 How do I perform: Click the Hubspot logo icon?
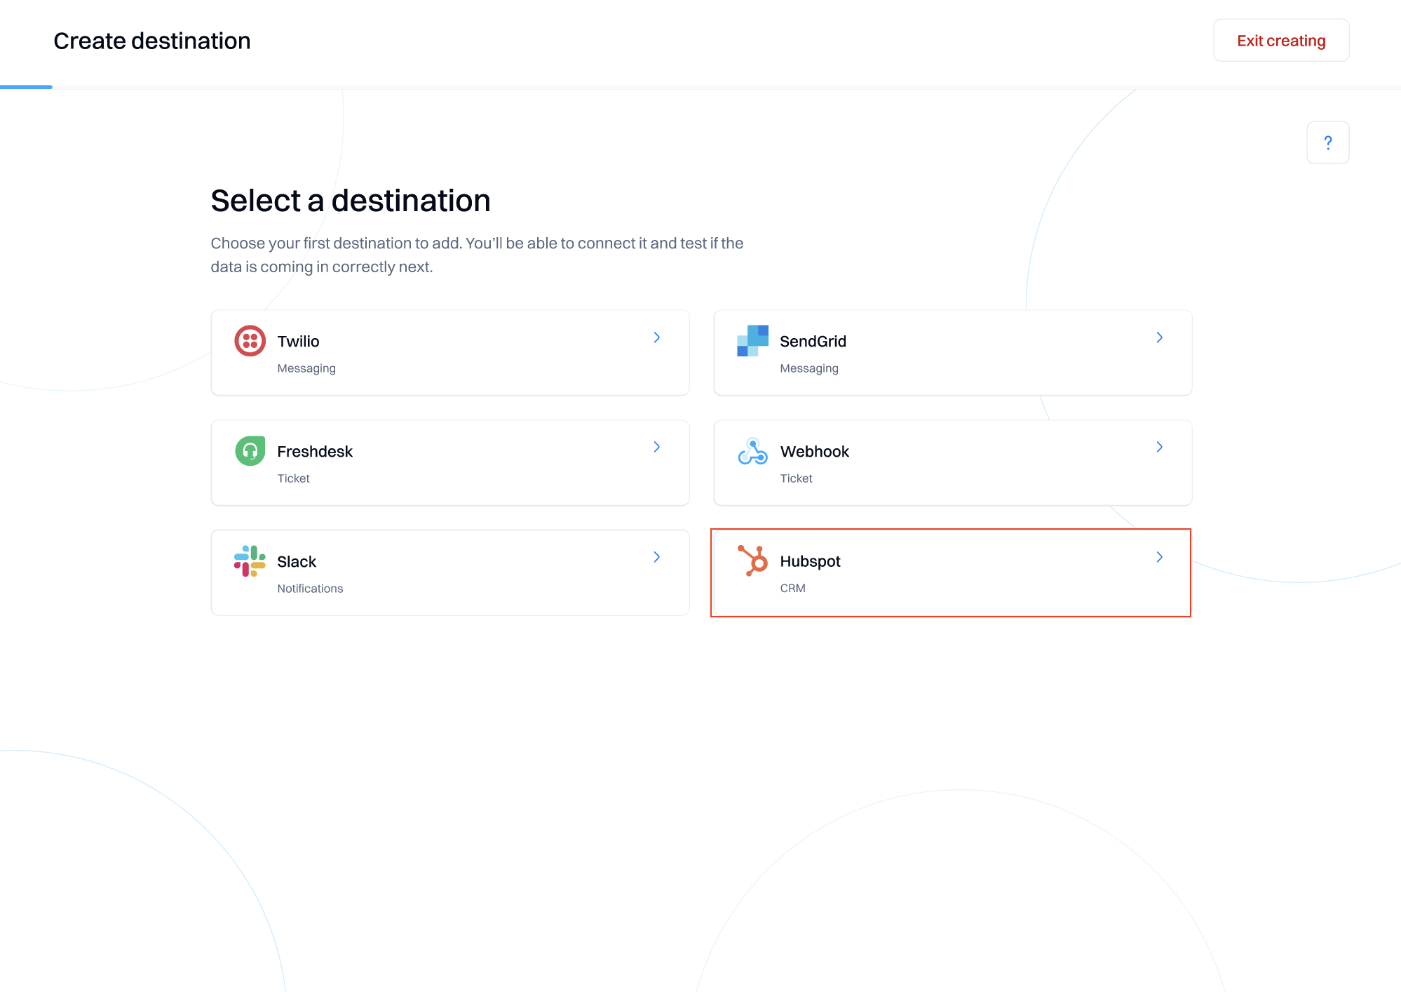(752, 561)
